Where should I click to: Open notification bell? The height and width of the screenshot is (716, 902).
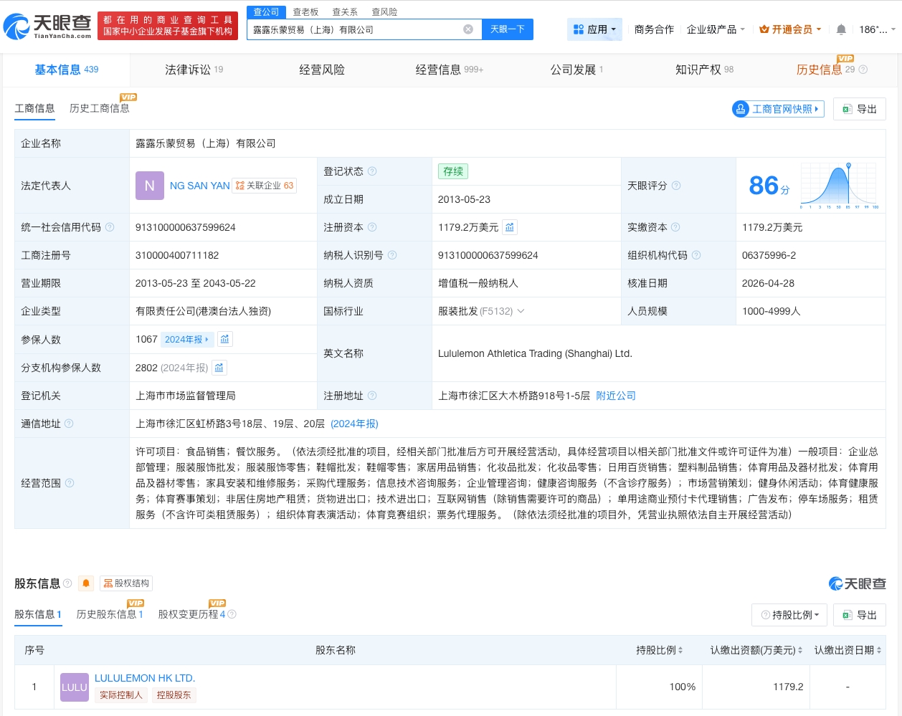841,29
